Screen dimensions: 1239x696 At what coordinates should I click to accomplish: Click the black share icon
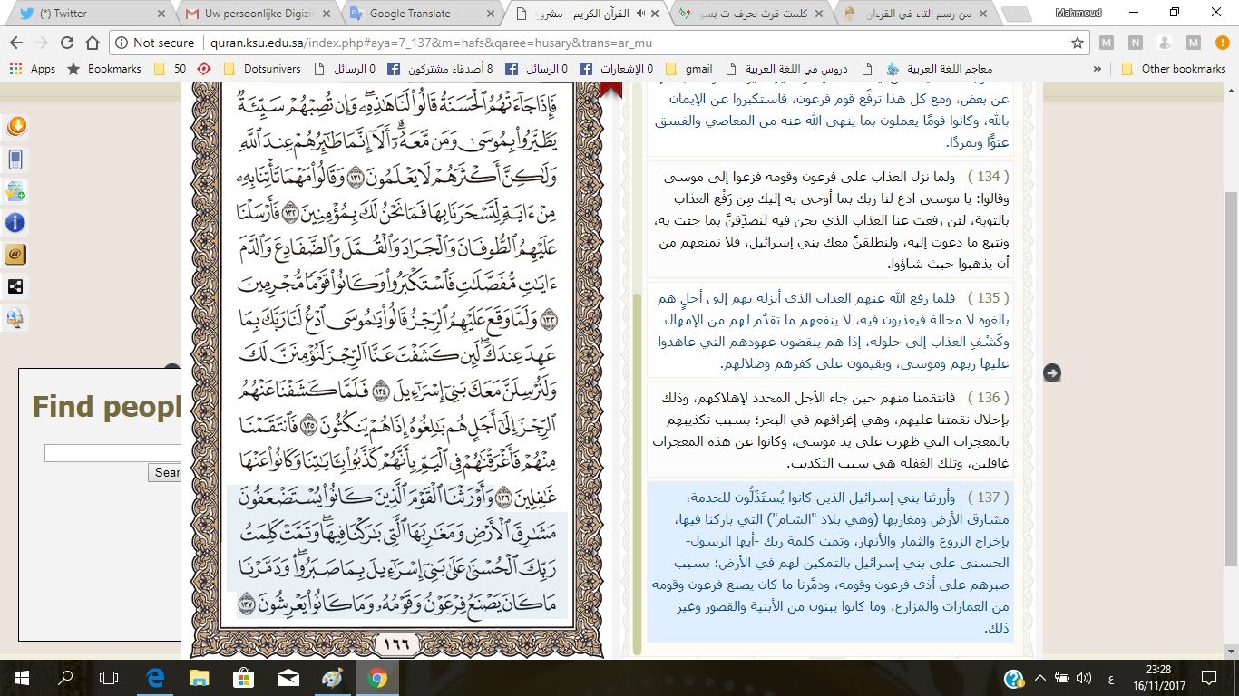tap(15, 287)
